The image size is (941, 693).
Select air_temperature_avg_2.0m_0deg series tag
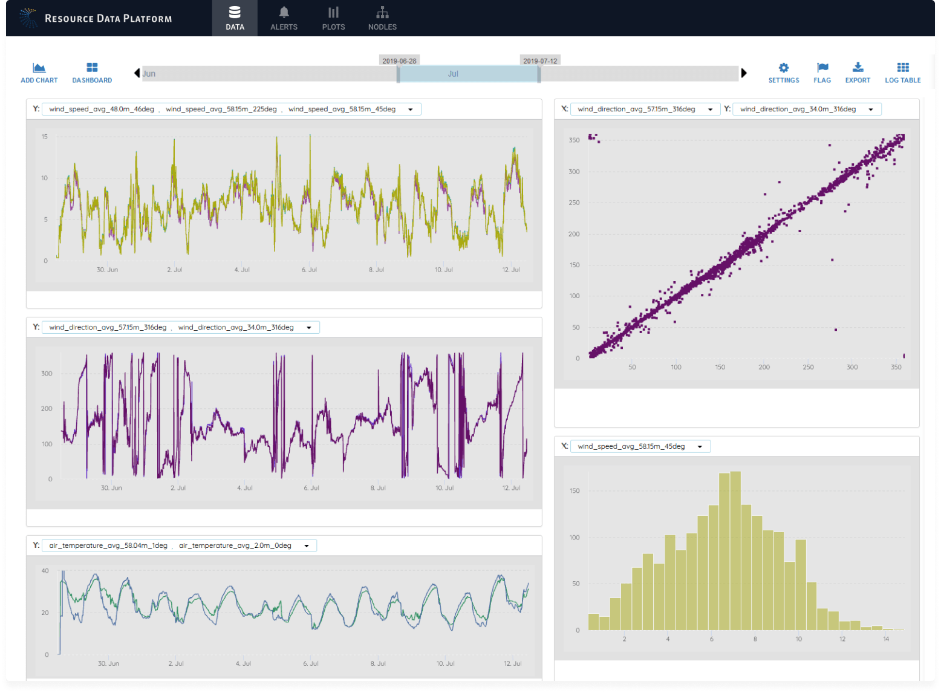click(235, 546)
